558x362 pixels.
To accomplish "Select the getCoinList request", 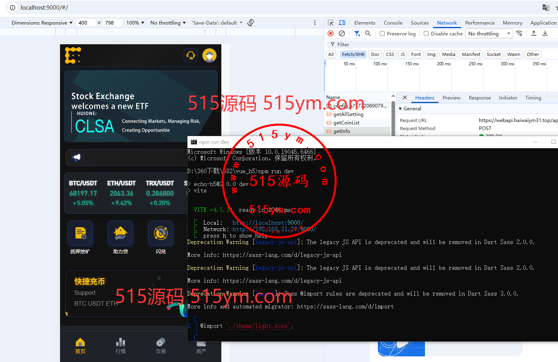I will coord(346,123).
